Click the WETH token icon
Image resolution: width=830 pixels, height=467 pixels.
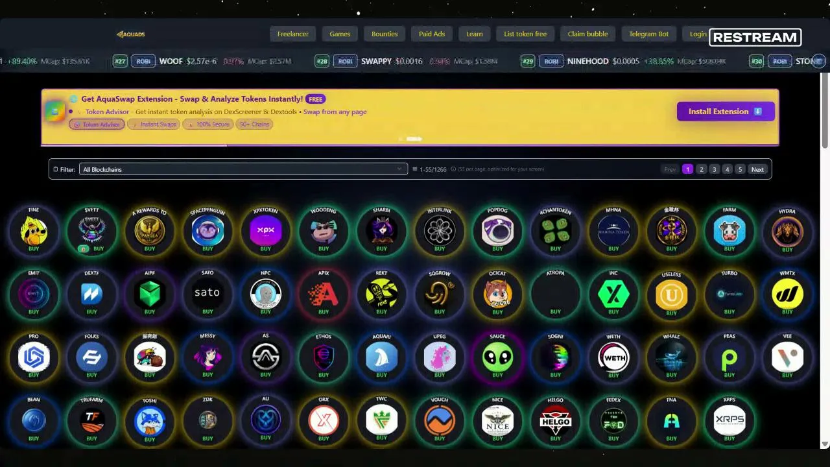(x=613, y=357)
